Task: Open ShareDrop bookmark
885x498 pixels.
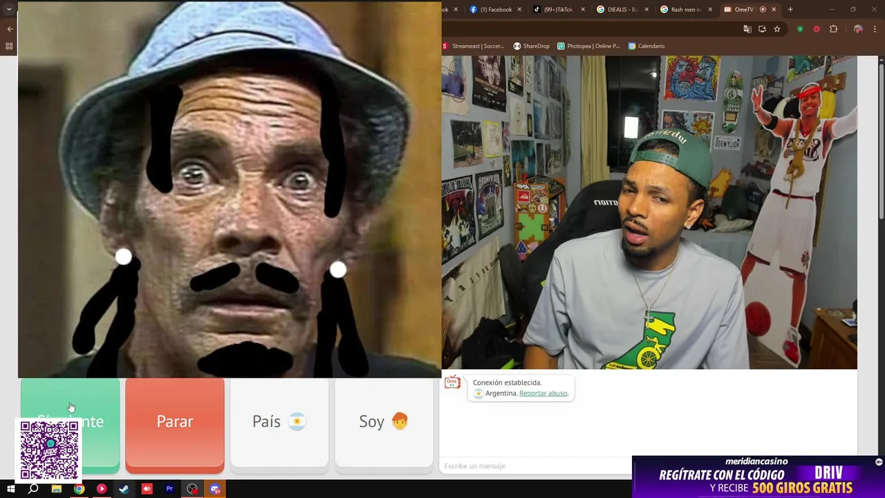Action: pos(531,46)
